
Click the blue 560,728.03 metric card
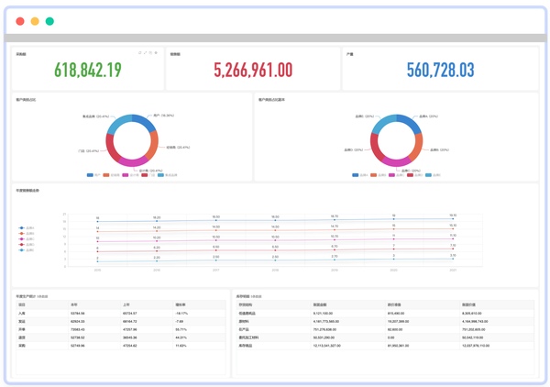[x=440, y=69]
